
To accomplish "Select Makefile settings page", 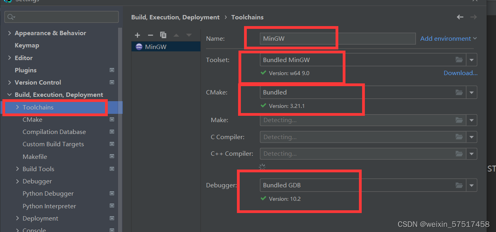I will [x=35, y=157].
